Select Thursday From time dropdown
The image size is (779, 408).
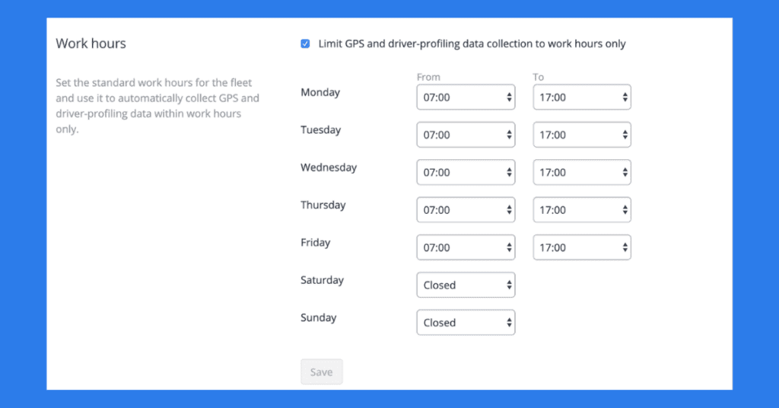click(466, 210)
